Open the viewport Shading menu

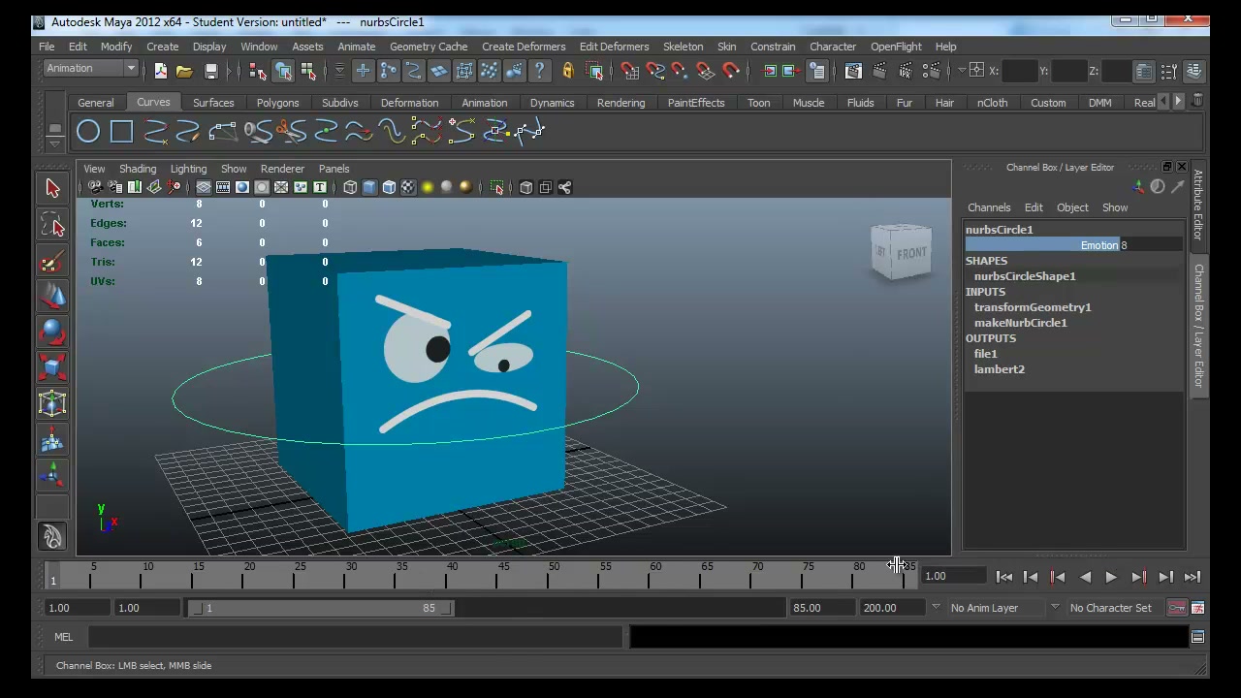click(x=138, y=169)
